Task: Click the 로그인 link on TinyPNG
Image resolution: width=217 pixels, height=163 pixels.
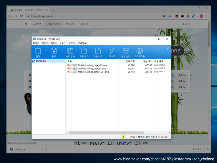Action: pyautogui.click(x=186, y=24)
